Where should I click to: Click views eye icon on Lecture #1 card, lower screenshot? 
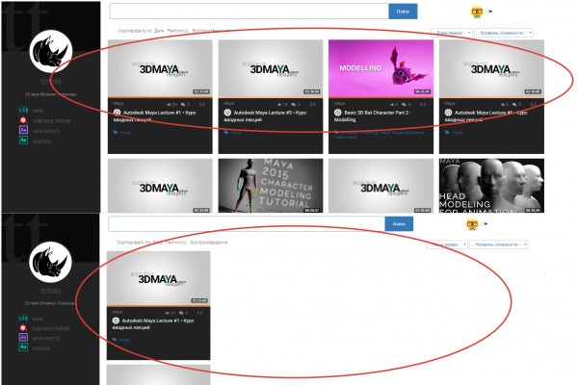[167, 313]
